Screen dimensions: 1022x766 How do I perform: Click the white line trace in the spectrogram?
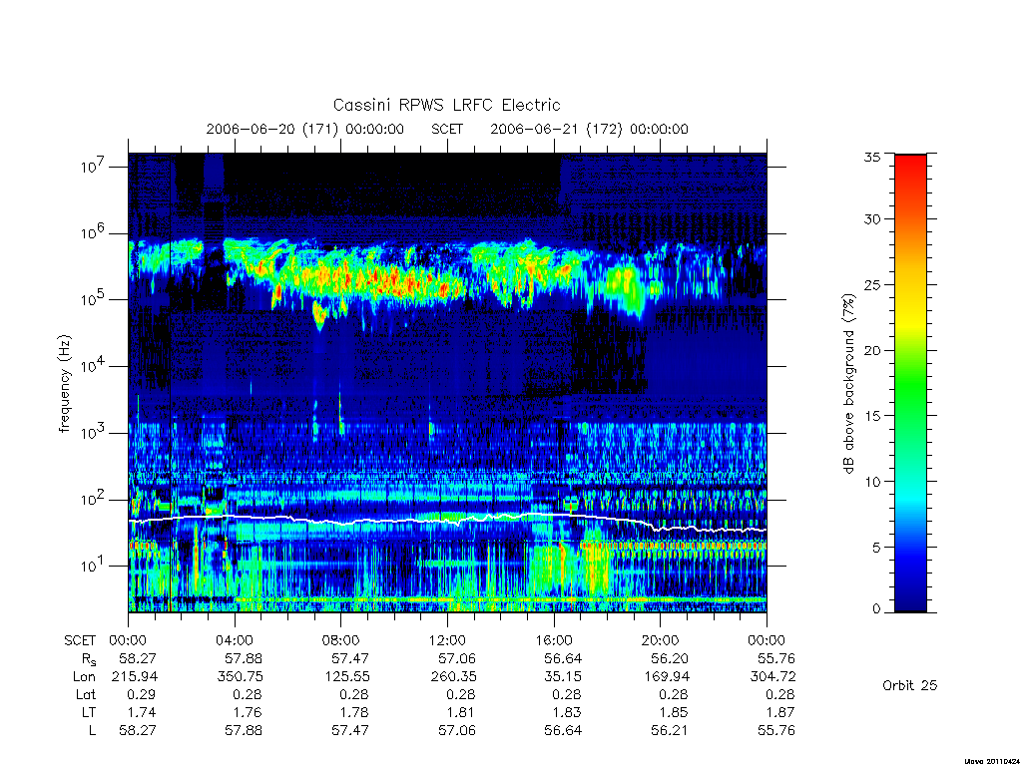(x=447, y=521)
